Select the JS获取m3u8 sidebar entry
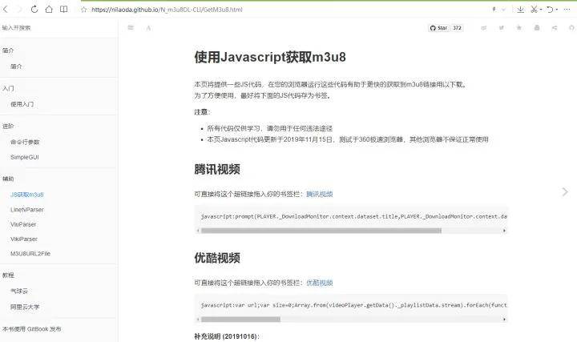Image resolution: width=577 pixels, height=342 pixels. tap(27, 195)
